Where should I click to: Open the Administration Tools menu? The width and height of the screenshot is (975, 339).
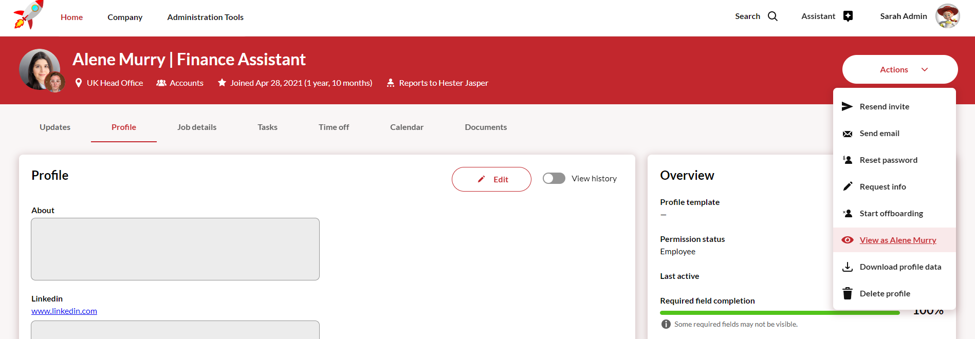(205, 17)
